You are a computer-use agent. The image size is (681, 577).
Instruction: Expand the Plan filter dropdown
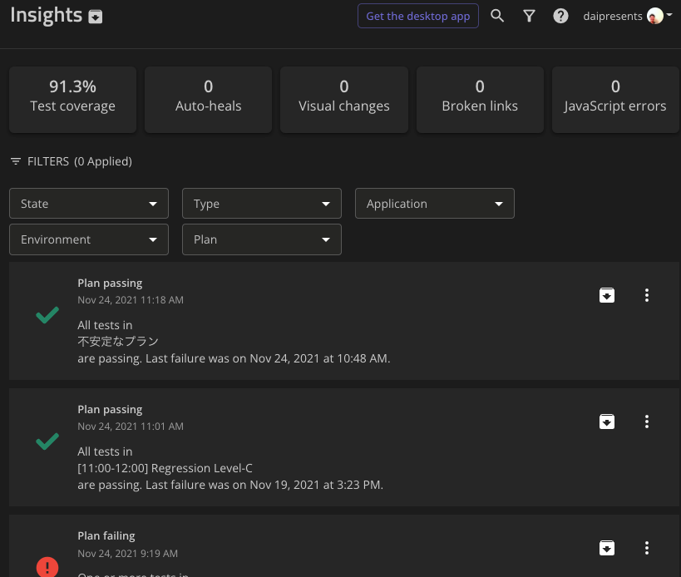(262, 239)
